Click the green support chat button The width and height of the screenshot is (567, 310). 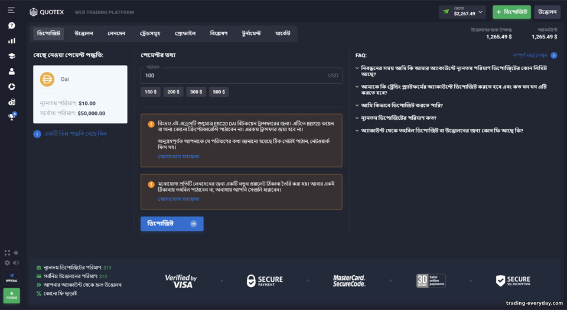click(12, 296)
